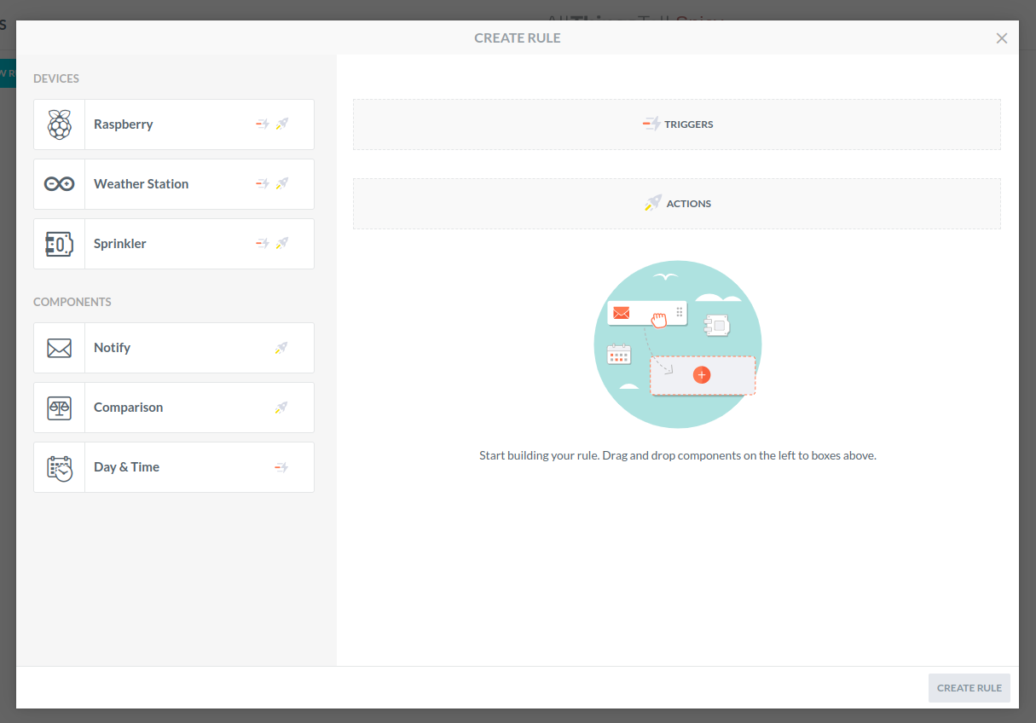Close the Create Rule dialog
Screen dimensions: 1036x723
[1002, 38]
